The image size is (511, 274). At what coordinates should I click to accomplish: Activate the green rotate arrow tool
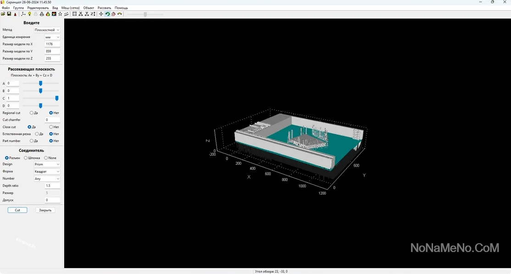pyautogui.click(x=107, y=14)
